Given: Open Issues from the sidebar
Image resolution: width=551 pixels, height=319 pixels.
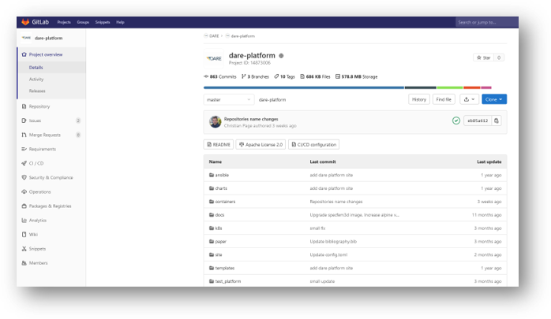Looking at the screenshot, I should (x=35, y=121).
